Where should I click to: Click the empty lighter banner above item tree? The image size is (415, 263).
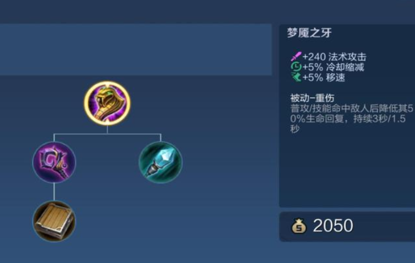click(x=136, y=49)
